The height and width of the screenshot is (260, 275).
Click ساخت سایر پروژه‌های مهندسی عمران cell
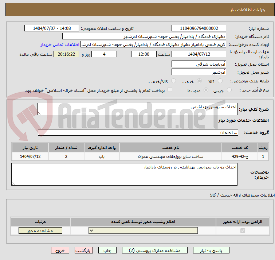click(x=171, y=156)
